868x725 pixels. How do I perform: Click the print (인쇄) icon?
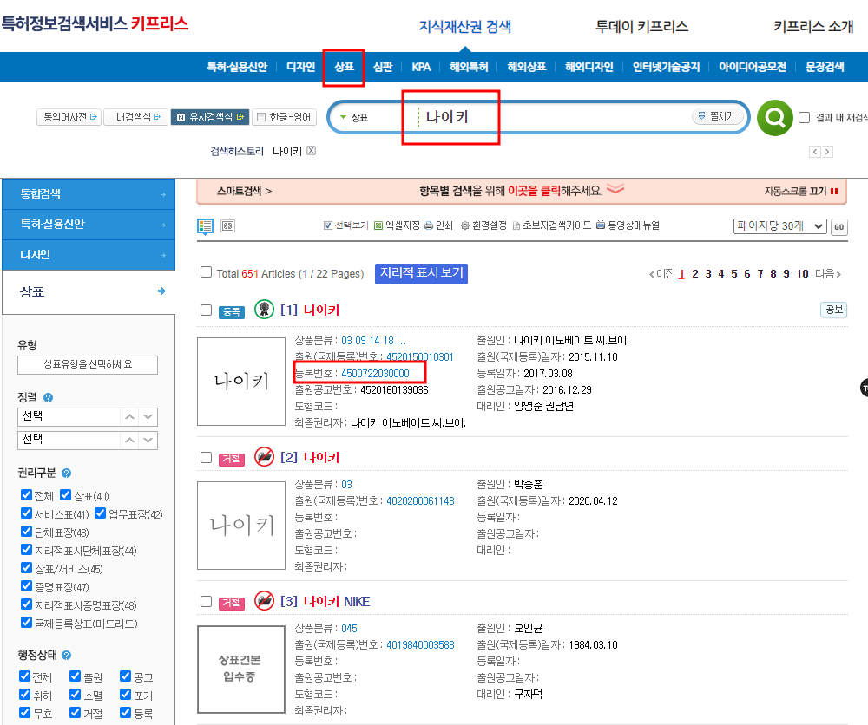(429, 225)
